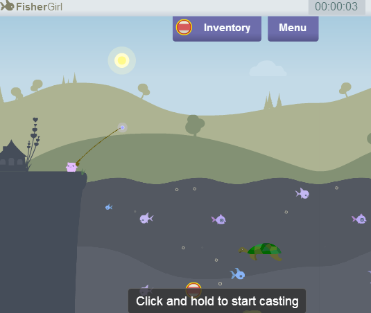Click the pink fisher girl character
Viewport: 371px width, 313px height.
pyautogui.click(x=71, y=167)
